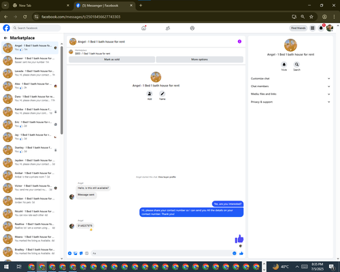Expand the Privacy & support section
This screenshot has height=272, width=340.
(290, 102)
